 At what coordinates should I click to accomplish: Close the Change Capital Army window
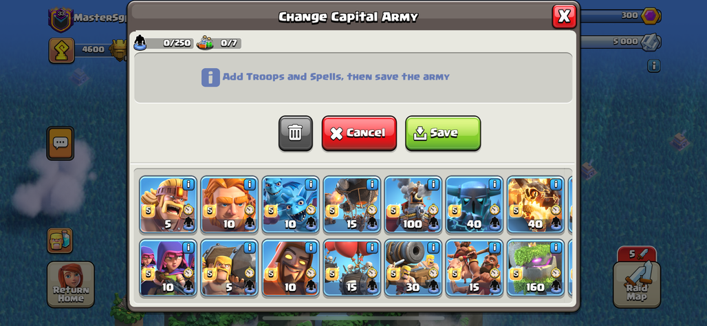[564, 17]
